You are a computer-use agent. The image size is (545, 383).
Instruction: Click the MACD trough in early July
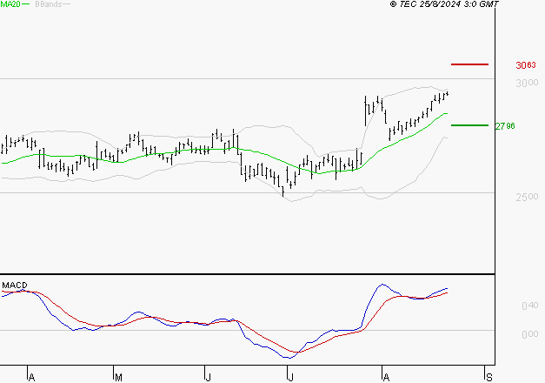289,357
